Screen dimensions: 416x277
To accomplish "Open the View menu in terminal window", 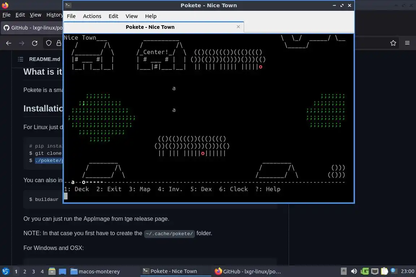I will click(131, 16).
